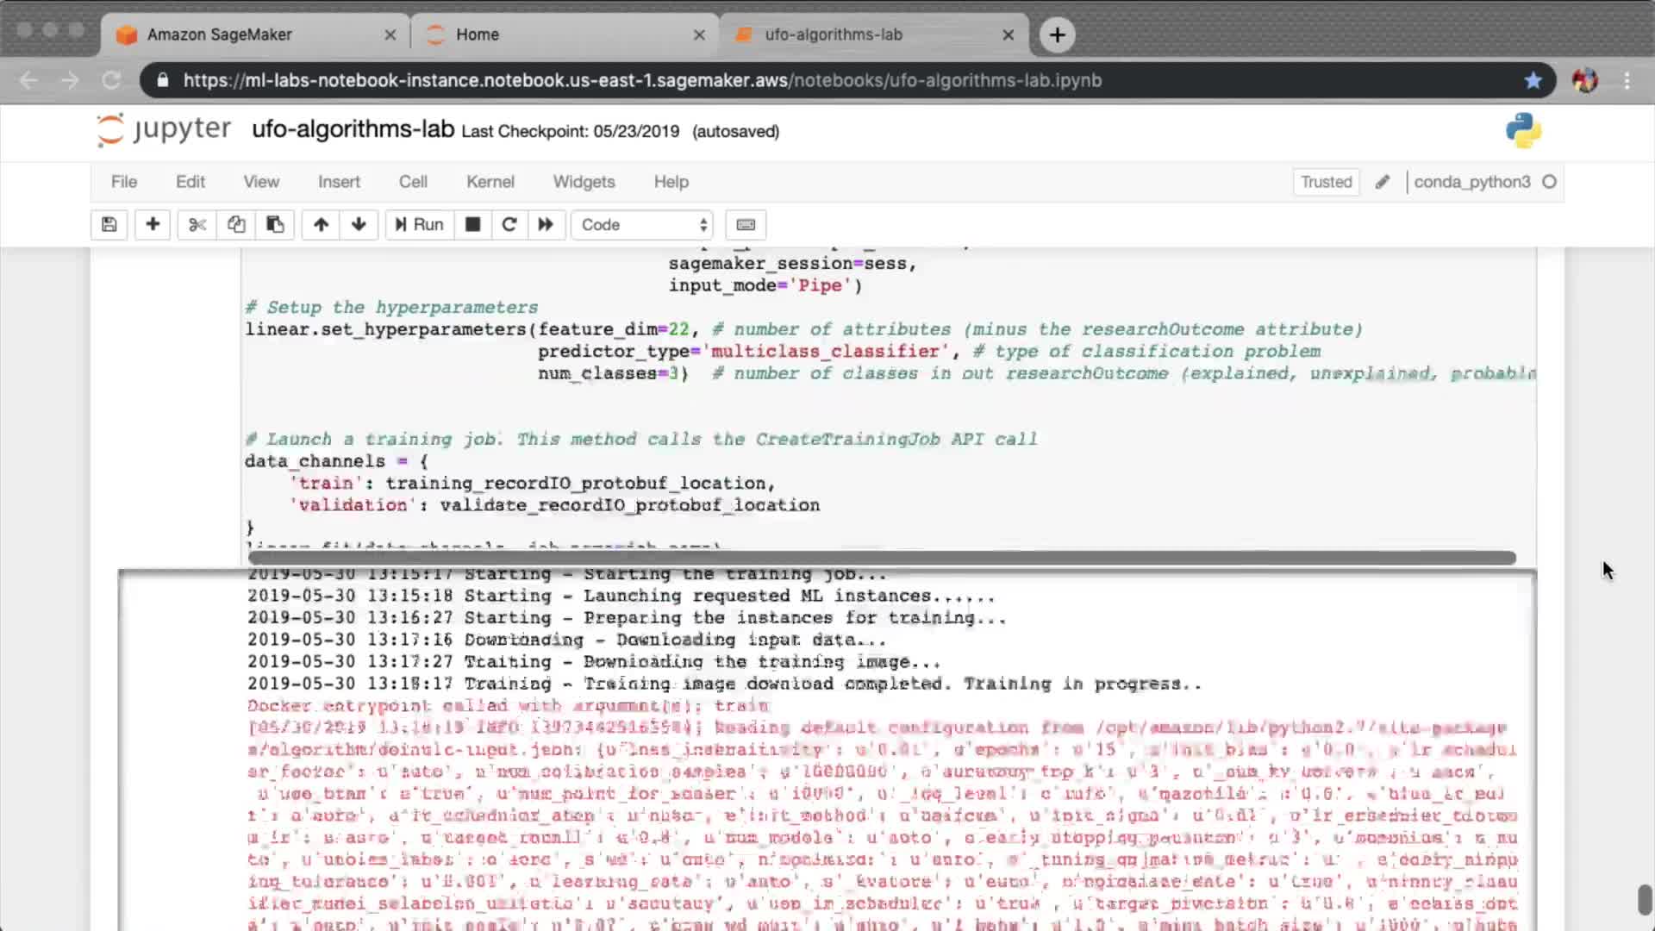Restart kernel and rerun all with the fast-forward icon
The image size is (1655, 931).
tap(546, 225)
